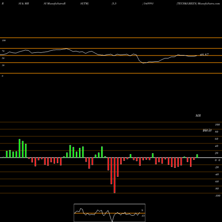Click the RSI value label 48.87
222x222 pixels.
204,55
